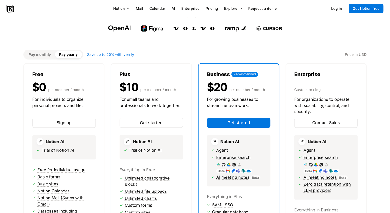Select the Pay yearly billing option

click(68, 54)
